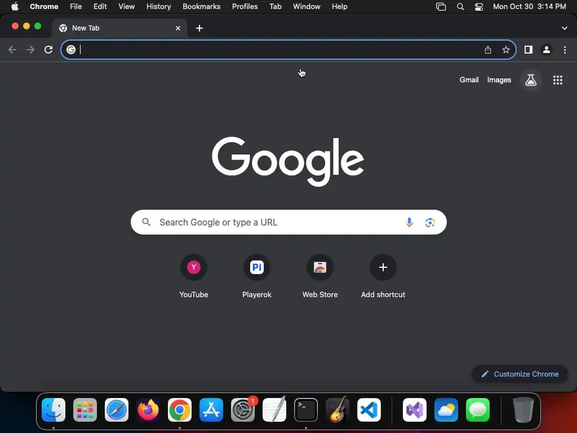Open the Gmail link
This screenshot has height=433, width=577.
(x=469, y=80)
